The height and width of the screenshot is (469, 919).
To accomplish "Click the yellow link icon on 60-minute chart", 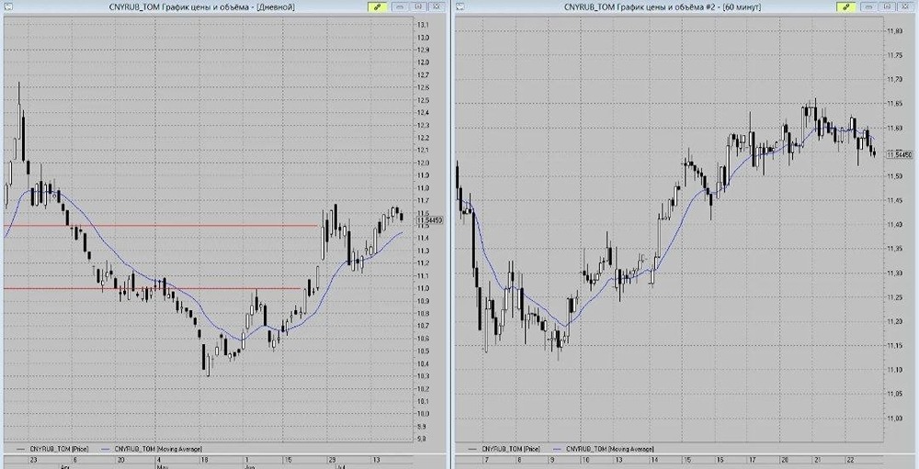I will [x=846, y=7].
